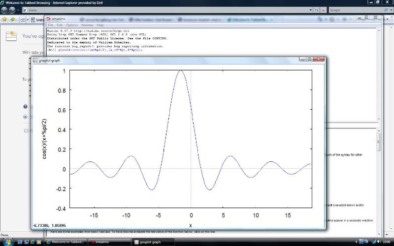Click the taskbar clock showing 19:00
The image size is (394, 246).
point(387,242)
